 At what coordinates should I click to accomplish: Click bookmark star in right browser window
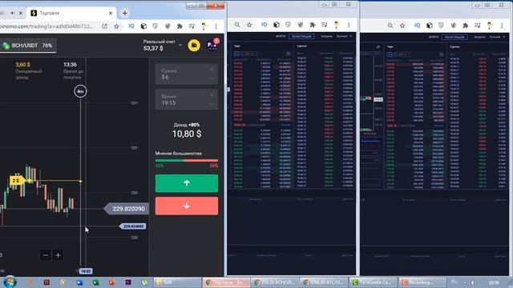(402, 26)
